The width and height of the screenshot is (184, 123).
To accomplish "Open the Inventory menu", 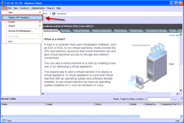I will [x=24, y=8].
